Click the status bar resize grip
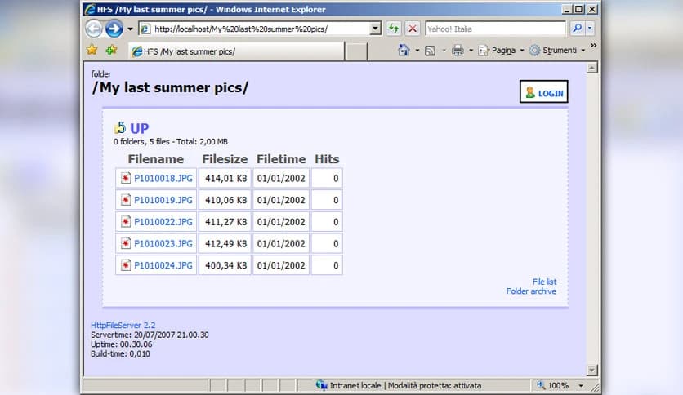 [x=595, y=387]
